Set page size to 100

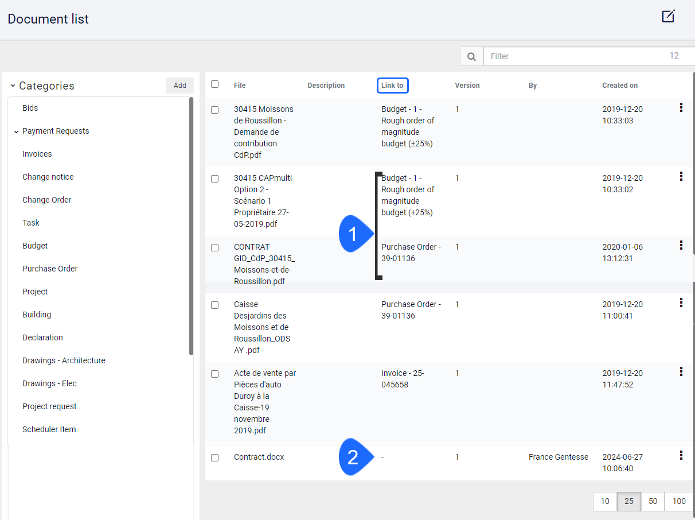(x=679, y=501)
